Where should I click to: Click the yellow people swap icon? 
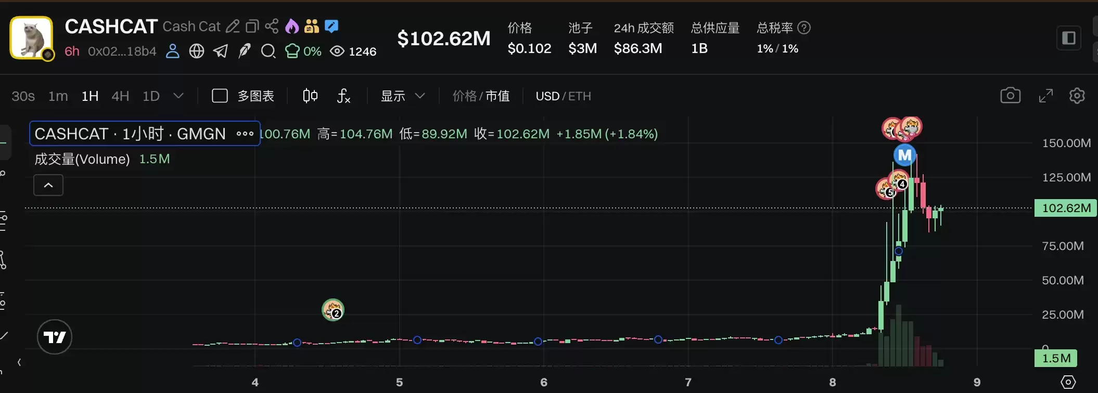pos(311,26)
